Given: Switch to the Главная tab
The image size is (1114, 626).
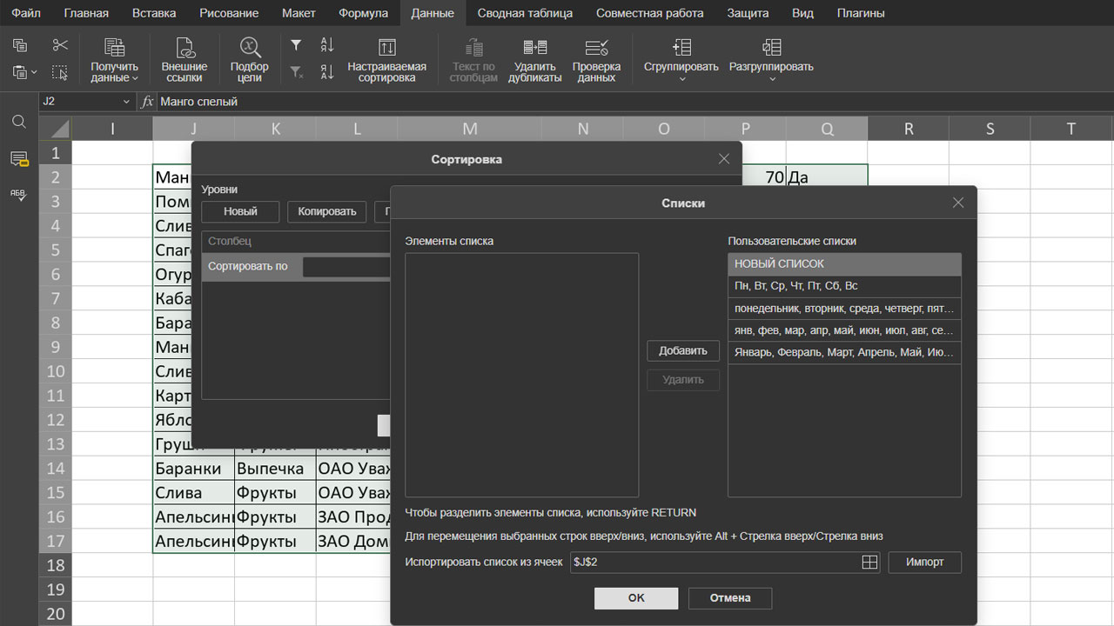Looking at the screenshot, I should tap(86, 13).
